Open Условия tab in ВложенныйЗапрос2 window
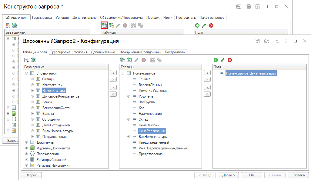The width and height of the screenshot is (311, 180). [81, 52]
